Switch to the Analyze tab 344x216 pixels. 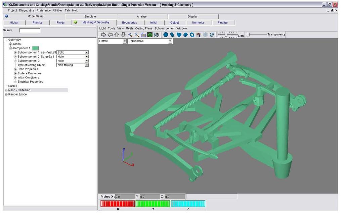142,16
